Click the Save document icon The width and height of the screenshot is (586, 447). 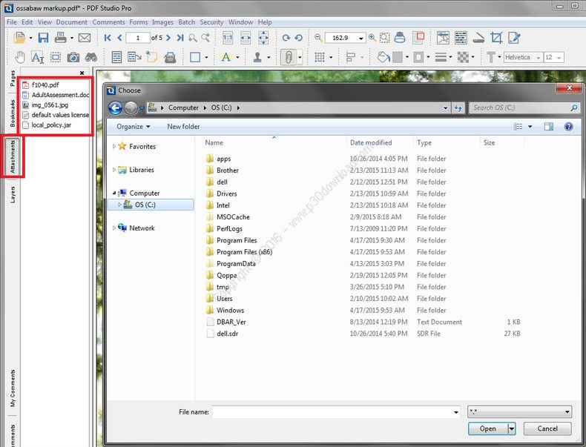click(43, 38)
